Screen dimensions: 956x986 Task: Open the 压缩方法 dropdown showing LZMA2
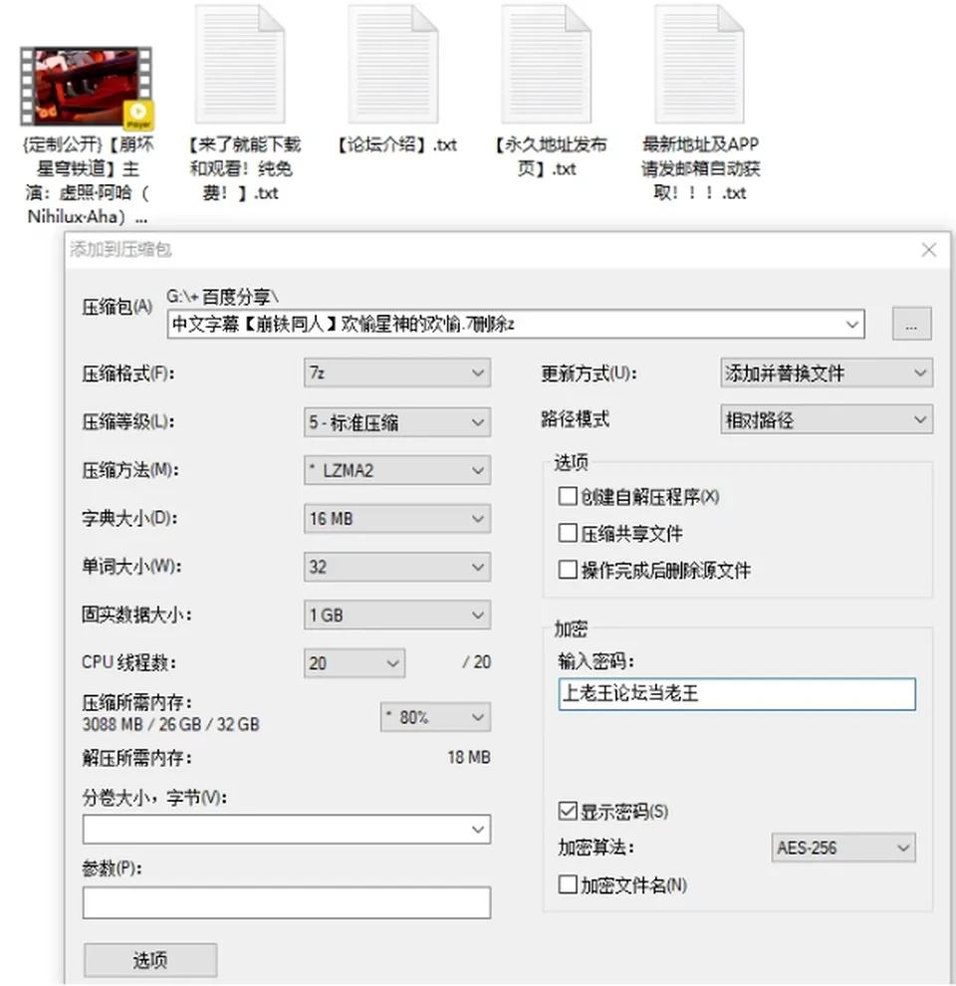(397, 470)
